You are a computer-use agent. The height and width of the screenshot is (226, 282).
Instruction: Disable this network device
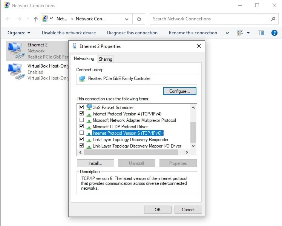pos(69,33)
